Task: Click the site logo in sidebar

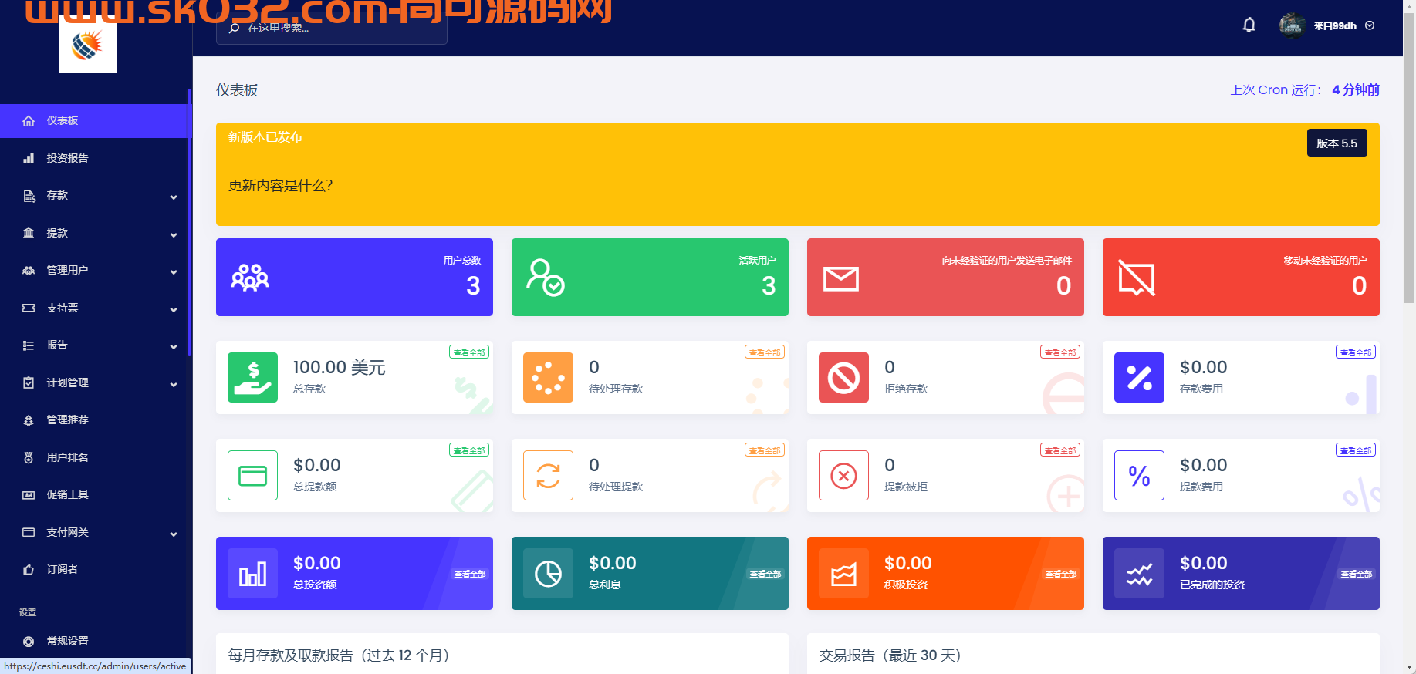Action: click(87, 45)
